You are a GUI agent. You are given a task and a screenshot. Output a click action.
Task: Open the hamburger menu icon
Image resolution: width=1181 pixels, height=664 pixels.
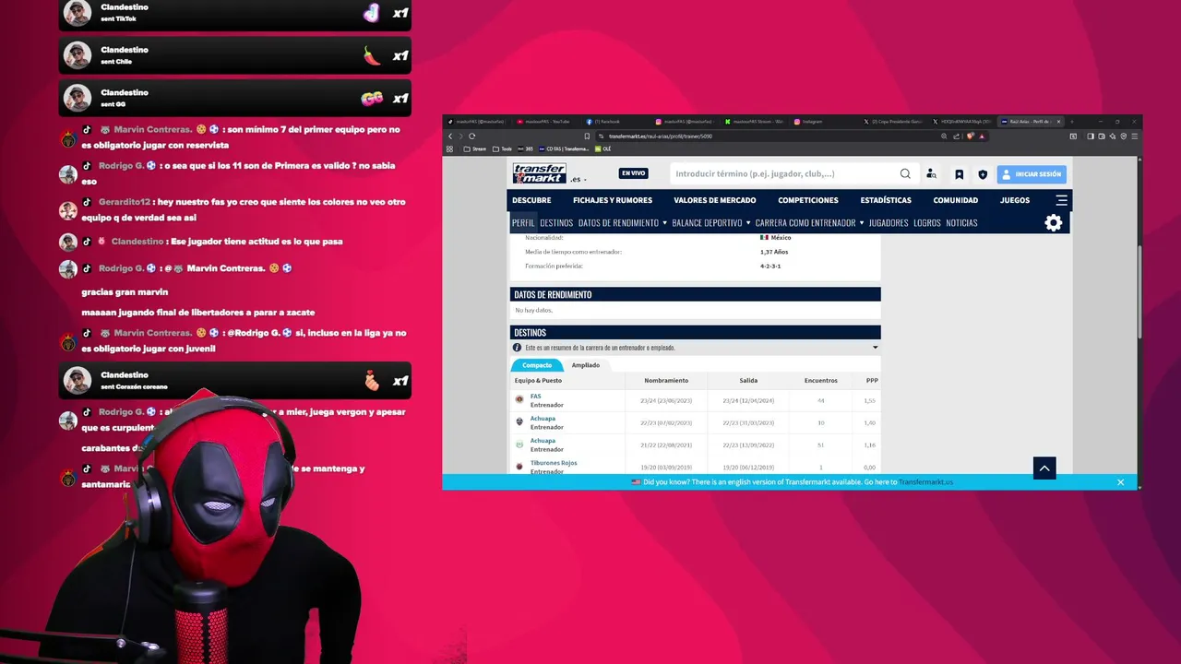(x=1062, y=200)
